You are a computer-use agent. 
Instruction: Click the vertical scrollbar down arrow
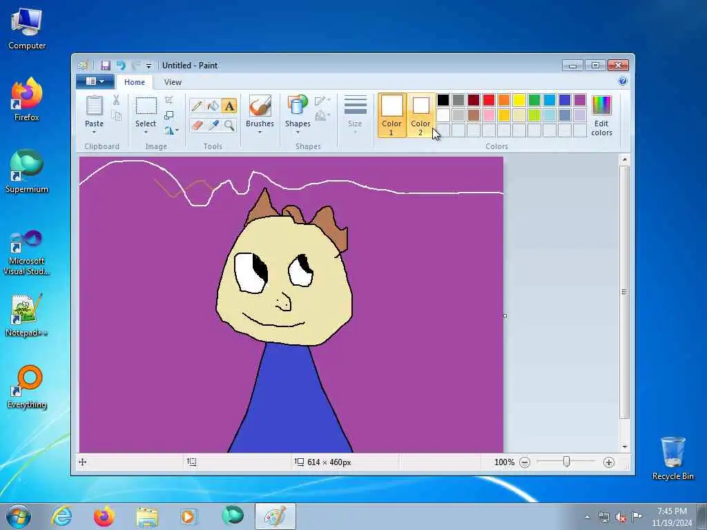click(624, 446)
